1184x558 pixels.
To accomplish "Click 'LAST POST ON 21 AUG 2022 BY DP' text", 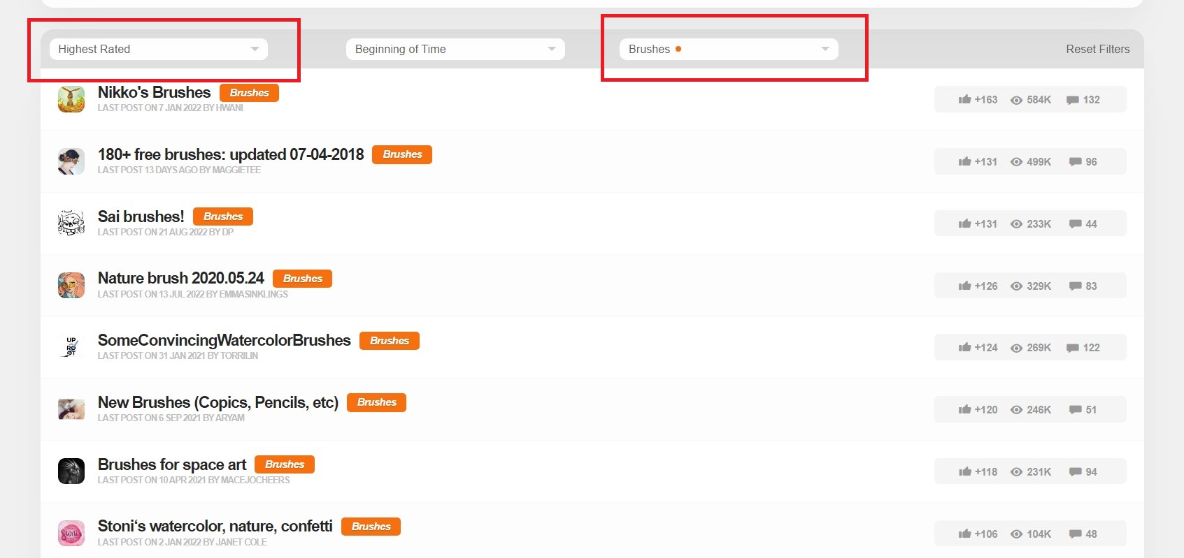I will pos(166,232).
